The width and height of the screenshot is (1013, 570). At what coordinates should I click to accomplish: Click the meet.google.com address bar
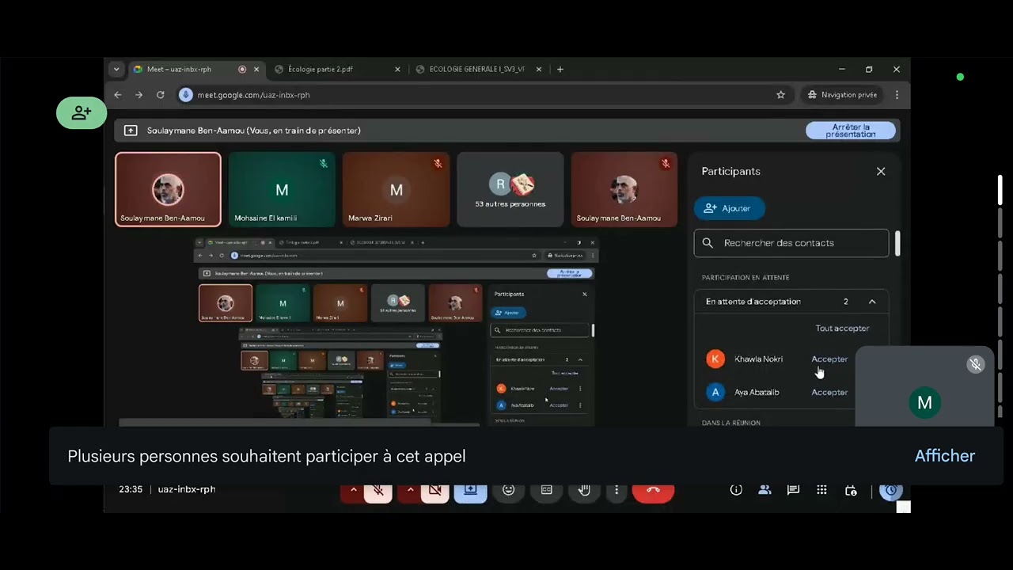tap(483, 95)
